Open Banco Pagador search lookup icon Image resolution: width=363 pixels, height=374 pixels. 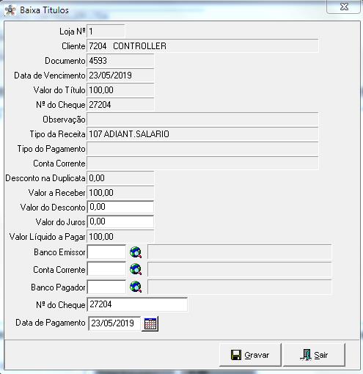(136, 287)
